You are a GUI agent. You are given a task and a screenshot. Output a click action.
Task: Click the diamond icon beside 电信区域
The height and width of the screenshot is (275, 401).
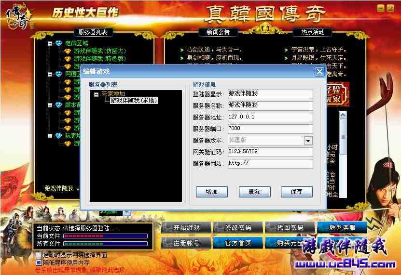(x=59, y=43)
